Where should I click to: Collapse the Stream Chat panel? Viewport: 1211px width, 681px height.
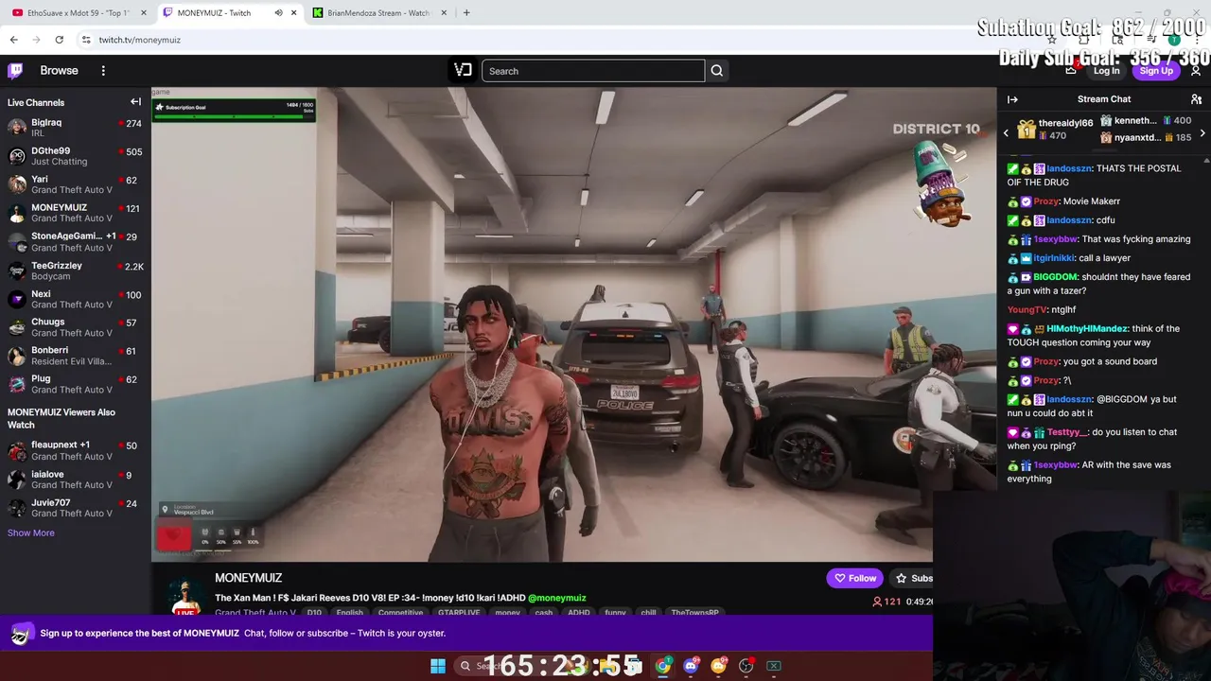[x=1012, y=99]
